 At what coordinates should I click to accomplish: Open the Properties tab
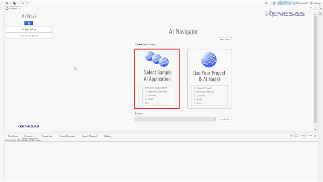pos(47,136)
